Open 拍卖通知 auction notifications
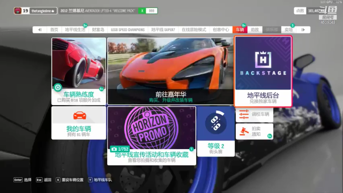 (255, 131)
